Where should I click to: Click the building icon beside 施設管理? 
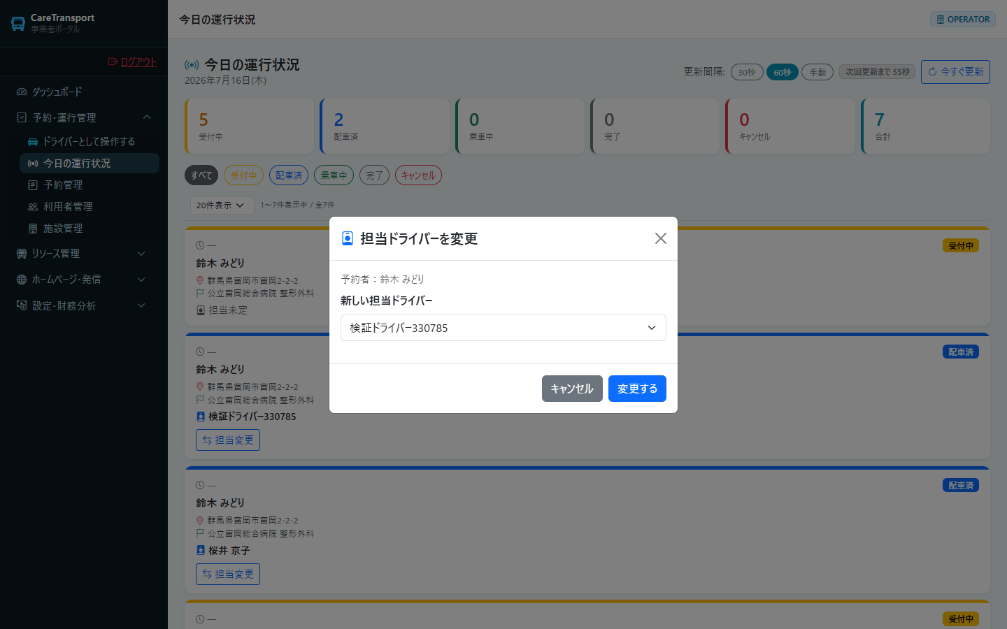pyautogui.click(x=33, y=228)
